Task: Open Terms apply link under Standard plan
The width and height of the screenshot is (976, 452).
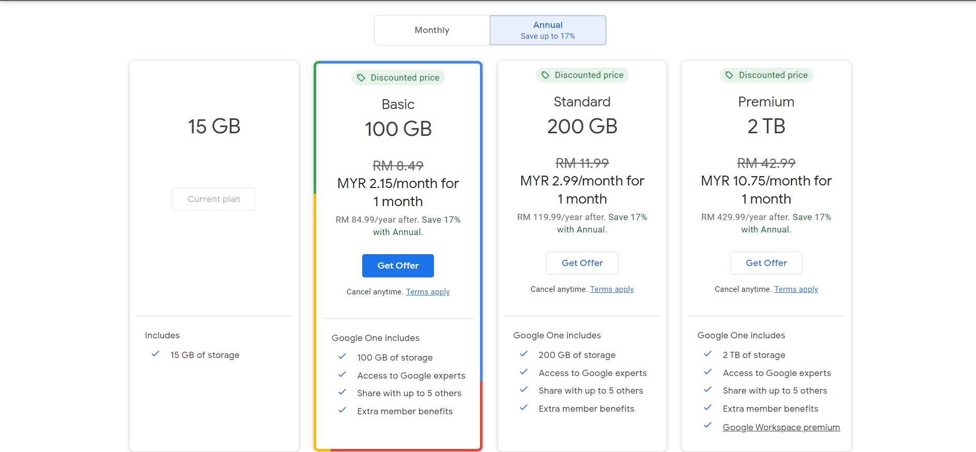Action: point(612,289)
